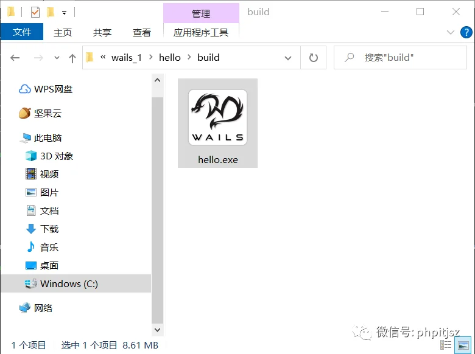The width and height of the screenshot is (475, 354).
Task: Open the 文件 ribbon tab
Action: tap(22, 32)
